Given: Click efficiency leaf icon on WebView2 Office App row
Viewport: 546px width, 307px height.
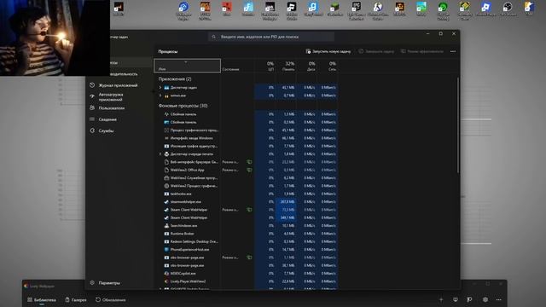Looking at the screenshot, I should pyautogui.click(x=249, y=170).
